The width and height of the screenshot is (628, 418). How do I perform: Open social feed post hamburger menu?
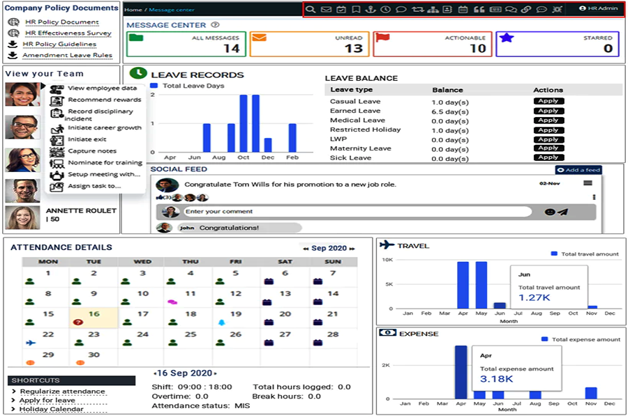point(588,183)
